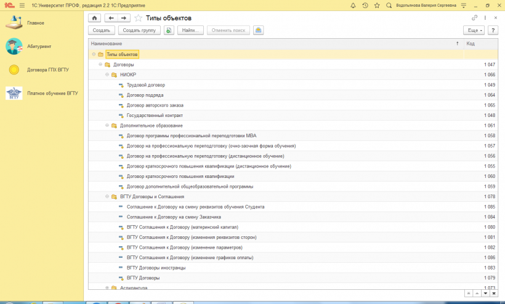
Task: Open the vertical dots form menu
Action: (x=485, y=18)
